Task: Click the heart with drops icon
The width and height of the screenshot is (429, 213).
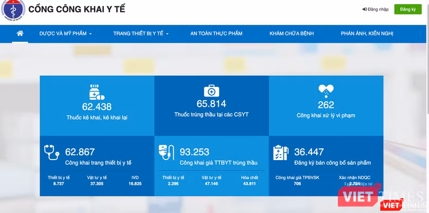Action: click(326, 91)
